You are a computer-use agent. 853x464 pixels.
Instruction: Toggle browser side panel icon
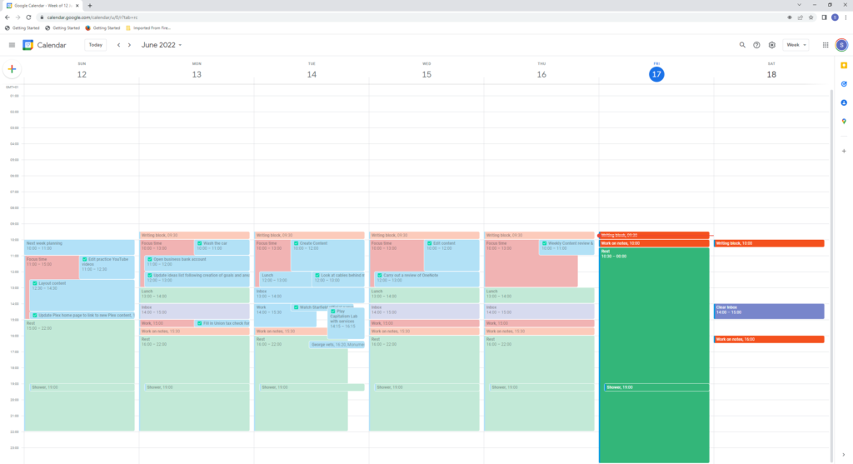[824, 17]
